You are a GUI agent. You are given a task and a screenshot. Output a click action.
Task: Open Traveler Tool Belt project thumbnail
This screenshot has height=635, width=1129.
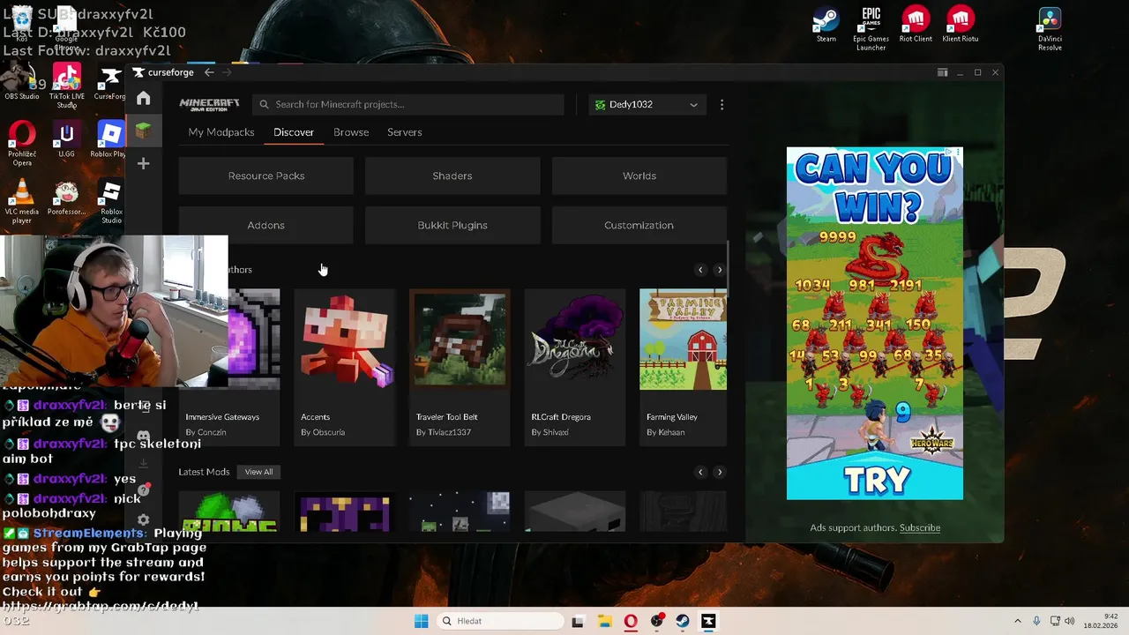click(460, 340)
